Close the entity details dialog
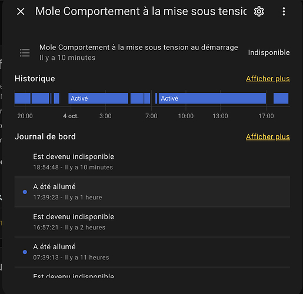The width and height of the screenshot is (303, 294). [21, 11]
